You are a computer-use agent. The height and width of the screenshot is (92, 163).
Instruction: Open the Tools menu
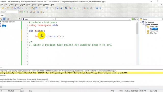[40, 5]
